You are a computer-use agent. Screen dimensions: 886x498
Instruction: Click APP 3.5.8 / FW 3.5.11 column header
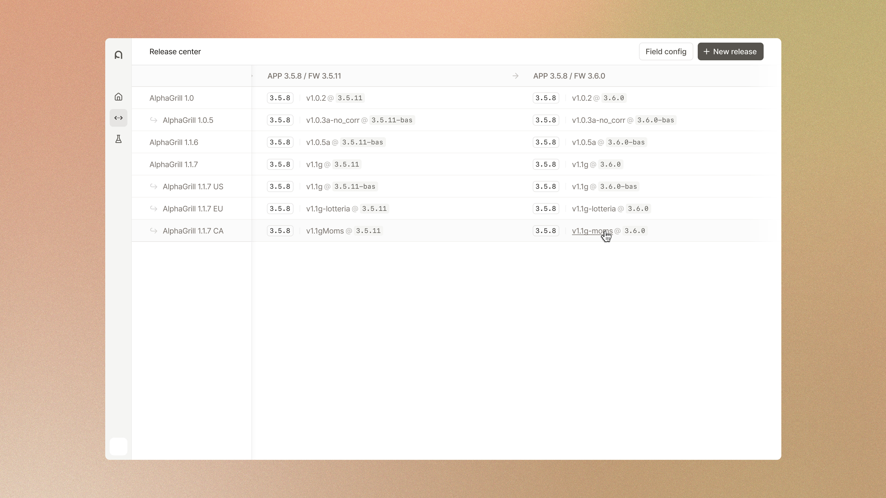pyautogui.click(x=304, y=76)
